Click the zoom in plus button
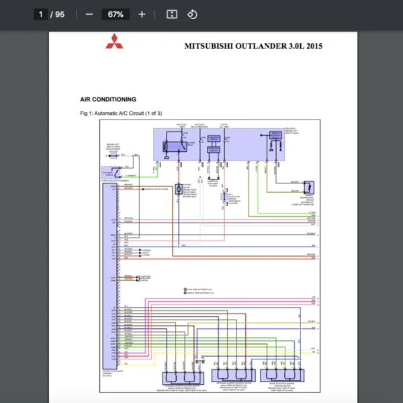Image resolution: width=403 pixels, height=403 pixels. (142, 14)
